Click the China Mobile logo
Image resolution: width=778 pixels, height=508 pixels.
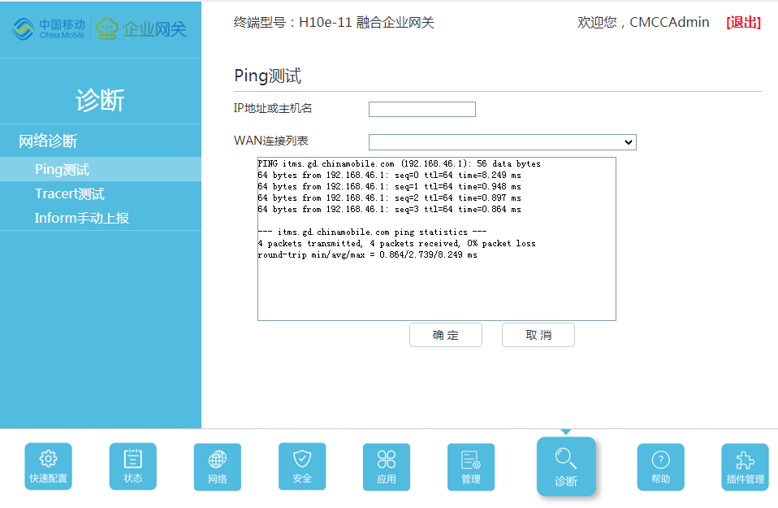(x=49, y=29)
